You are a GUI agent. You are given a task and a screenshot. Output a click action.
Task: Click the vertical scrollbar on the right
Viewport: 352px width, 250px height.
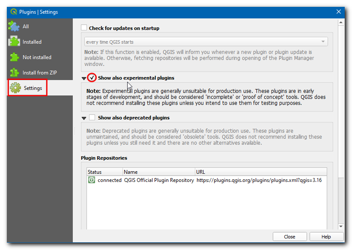[x=341, y=128]
